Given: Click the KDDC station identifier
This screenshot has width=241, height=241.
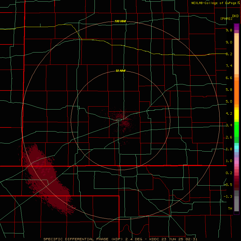Looking at the screenshot, I should [x=154, y=239].
